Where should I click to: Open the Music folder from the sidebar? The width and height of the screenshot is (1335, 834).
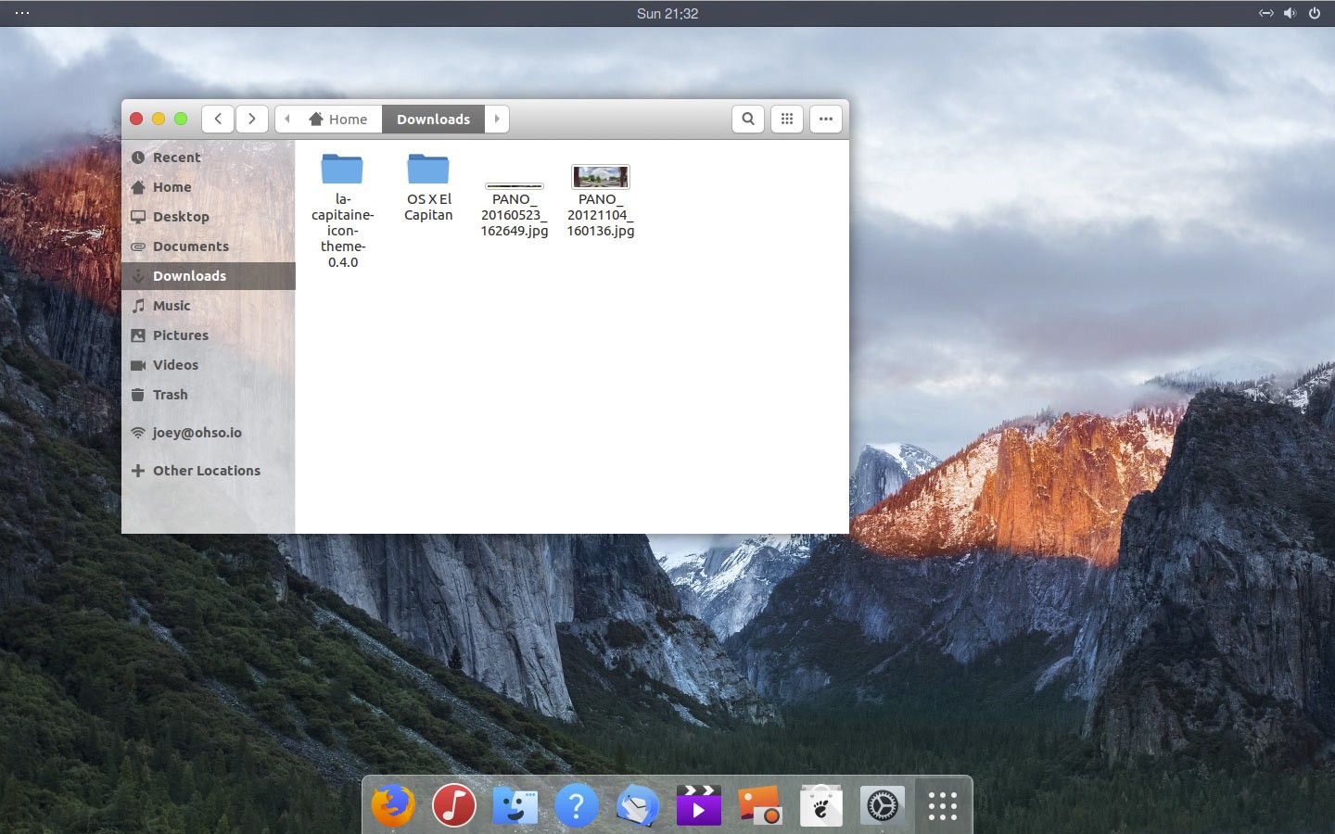pyautogui.click(x=172, y=305)
